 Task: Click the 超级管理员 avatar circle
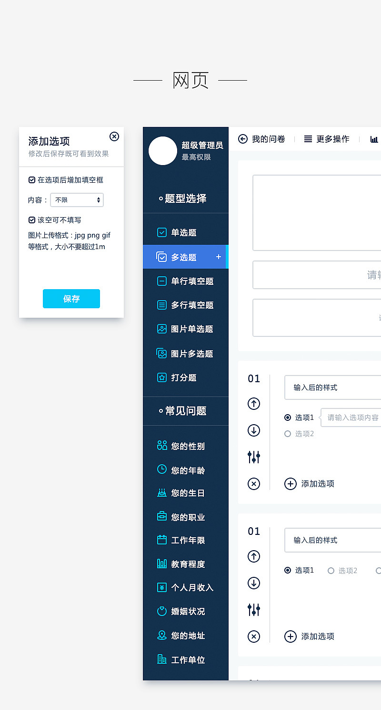point(163,151)
